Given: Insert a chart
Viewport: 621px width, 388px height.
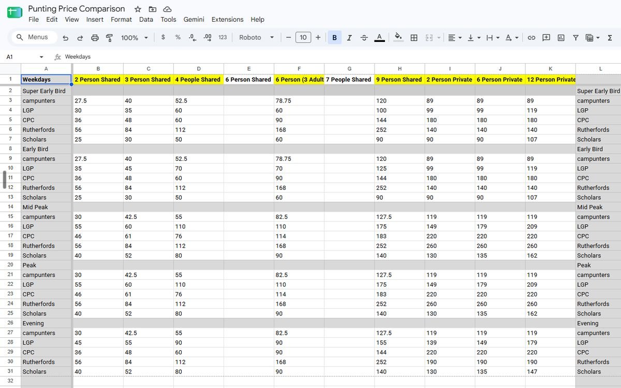Looking at the screenshot, I should [561, 38].
